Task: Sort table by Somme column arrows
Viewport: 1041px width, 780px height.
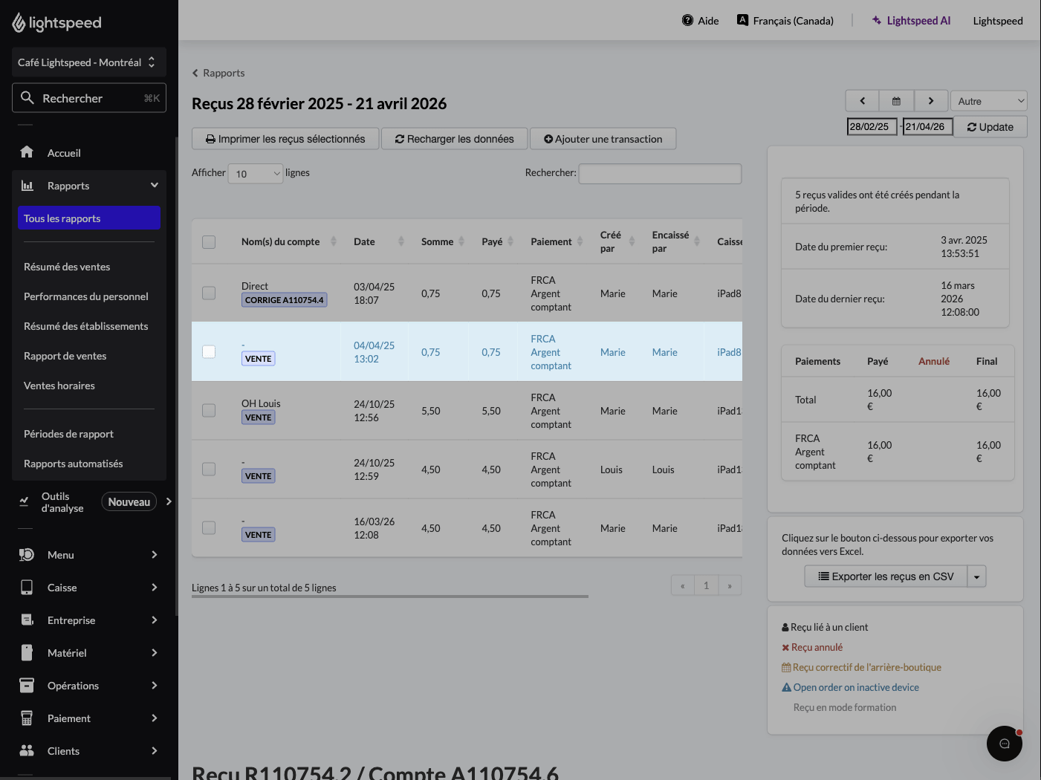Action: 461,241
